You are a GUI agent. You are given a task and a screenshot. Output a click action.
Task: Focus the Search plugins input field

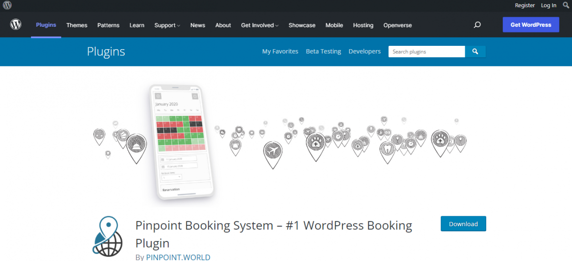[426, 52]
